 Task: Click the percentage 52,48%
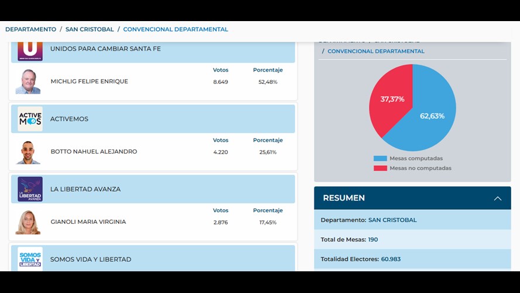[268, 82]
